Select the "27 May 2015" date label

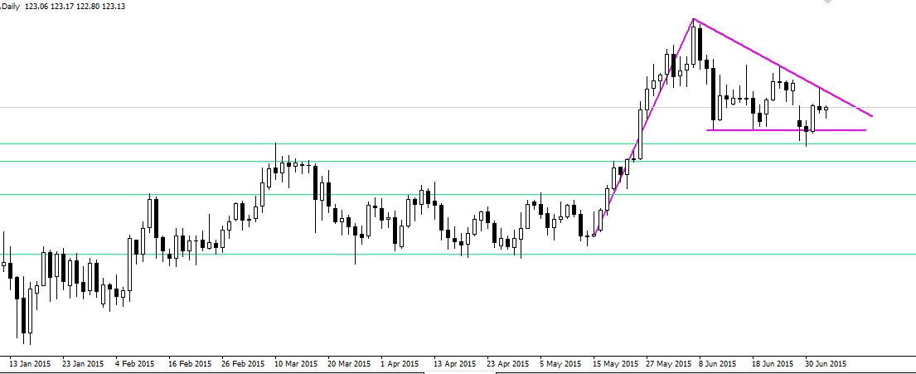tap(667, 363)
